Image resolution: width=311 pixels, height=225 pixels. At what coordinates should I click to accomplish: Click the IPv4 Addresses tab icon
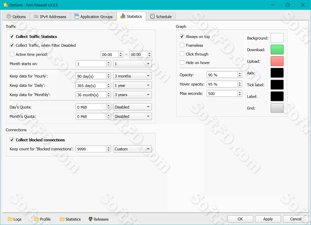[36, 17]
